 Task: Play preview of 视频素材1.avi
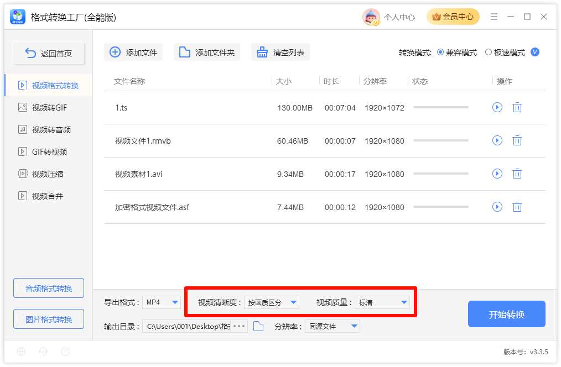(497, 174)
